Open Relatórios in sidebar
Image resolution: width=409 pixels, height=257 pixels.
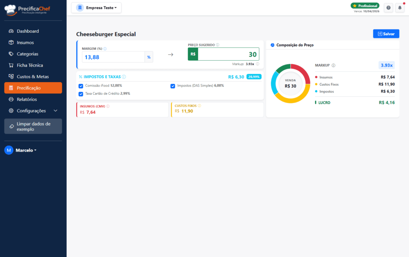pos(33,99)
